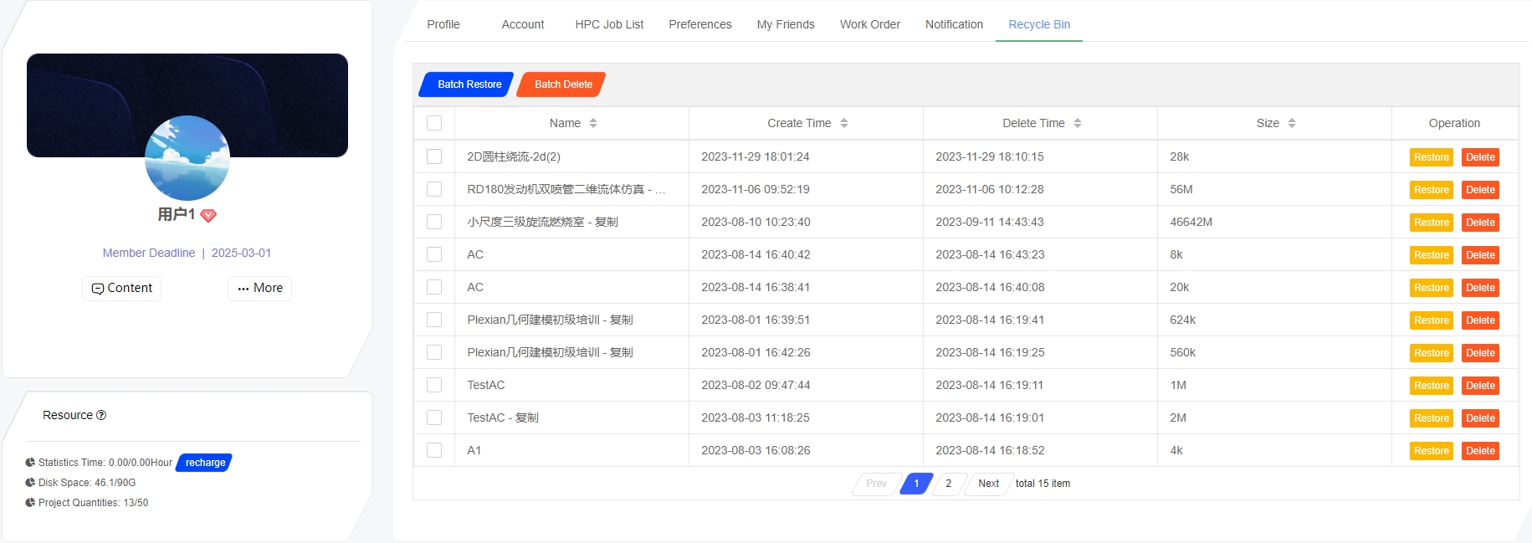
Task: Click the '2023-11-29 18:10:15' delete time cell
Action: coord(1040,156)
